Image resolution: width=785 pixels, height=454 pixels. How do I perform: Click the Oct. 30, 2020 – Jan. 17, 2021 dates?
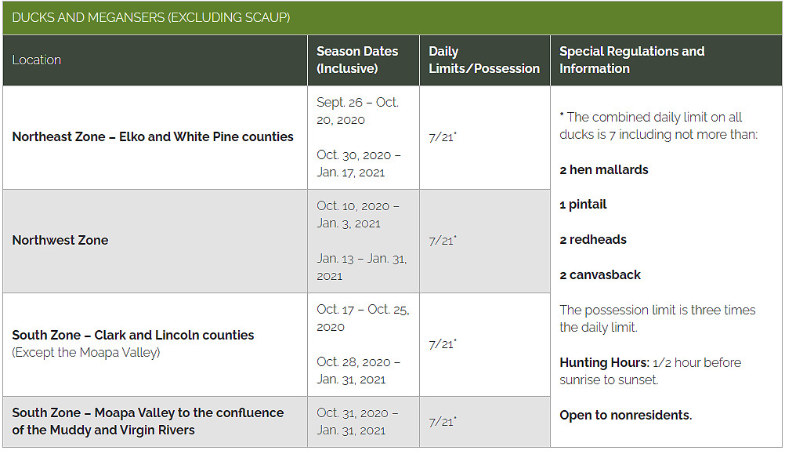point(359,163)
